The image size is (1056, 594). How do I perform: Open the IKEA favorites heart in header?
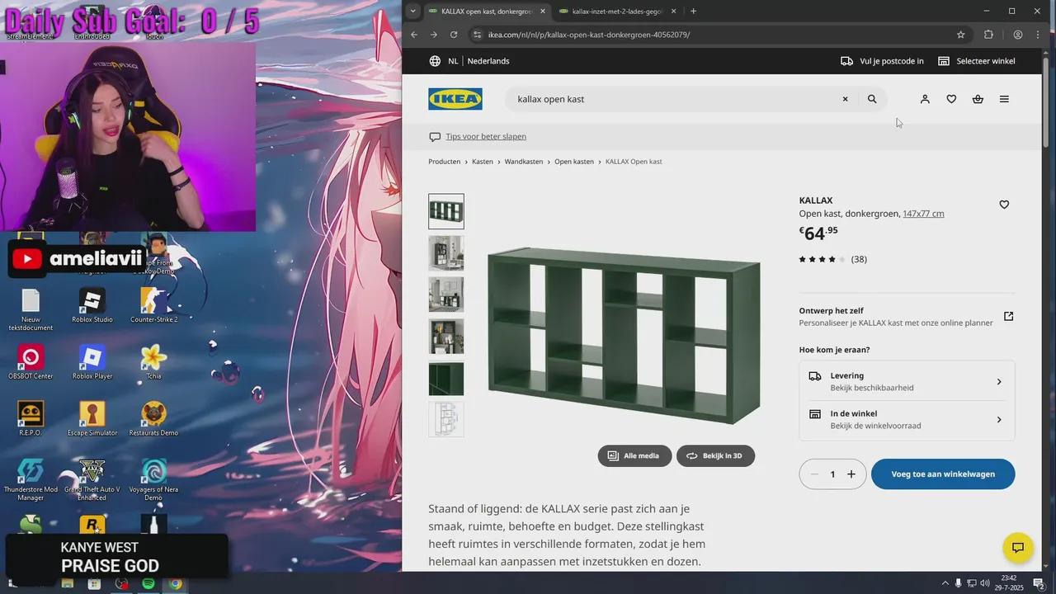pyautogui.click(x=951, y=99)
